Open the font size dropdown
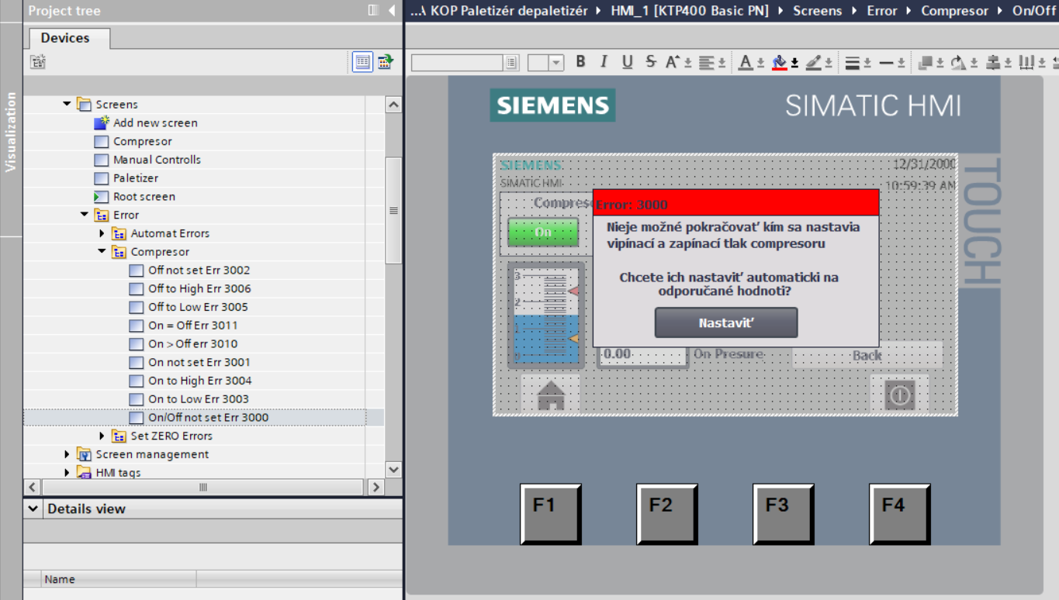 (x=556, y=63)
